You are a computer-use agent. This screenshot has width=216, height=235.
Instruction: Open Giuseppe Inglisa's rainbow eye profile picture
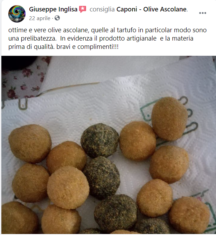coord(17,14)
